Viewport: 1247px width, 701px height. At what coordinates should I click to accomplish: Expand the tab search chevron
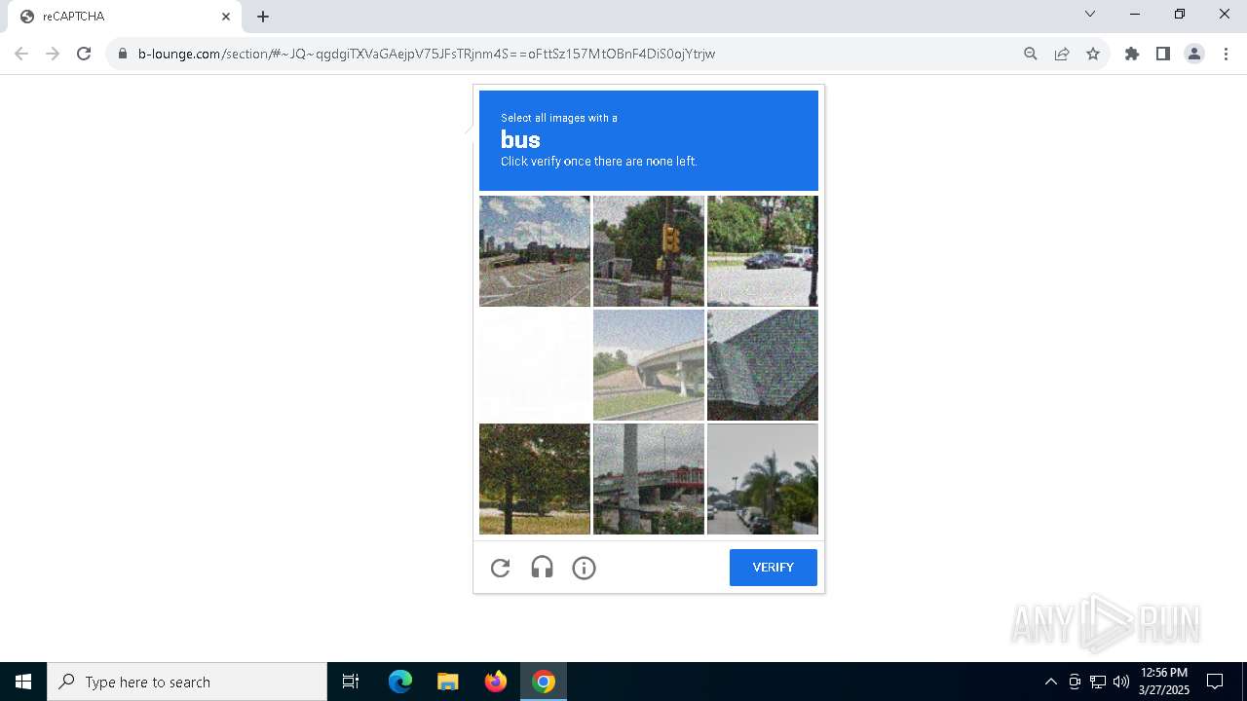[1090, 15]
